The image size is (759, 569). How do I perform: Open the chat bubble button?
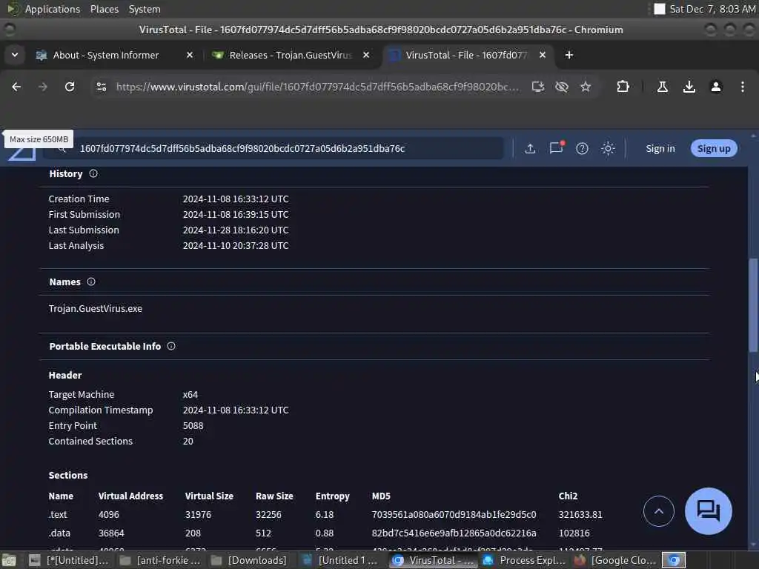click(x=708, y=511)
